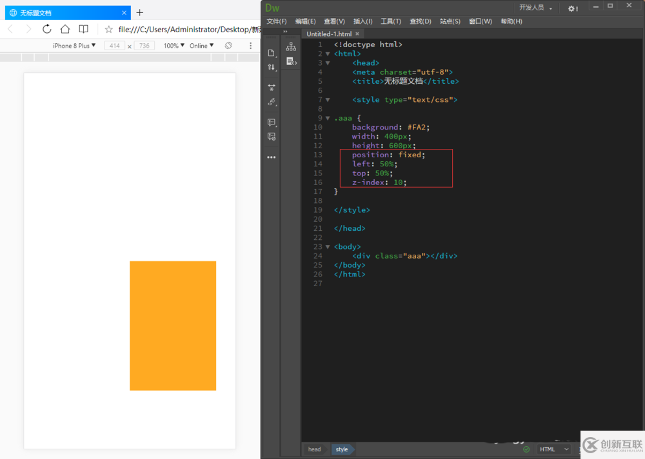Image resolution: width=645 pixels, height=459 pixels.
Task: Click the browser refresh button
Action: pos(47,29)
